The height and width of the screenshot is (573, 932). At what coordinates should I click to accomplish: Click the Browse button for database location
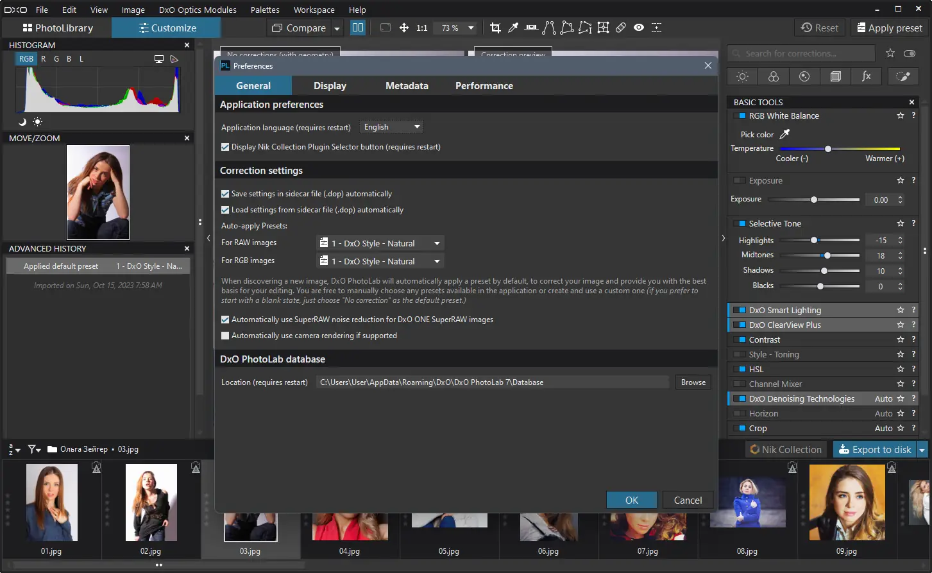pos(693,382)
